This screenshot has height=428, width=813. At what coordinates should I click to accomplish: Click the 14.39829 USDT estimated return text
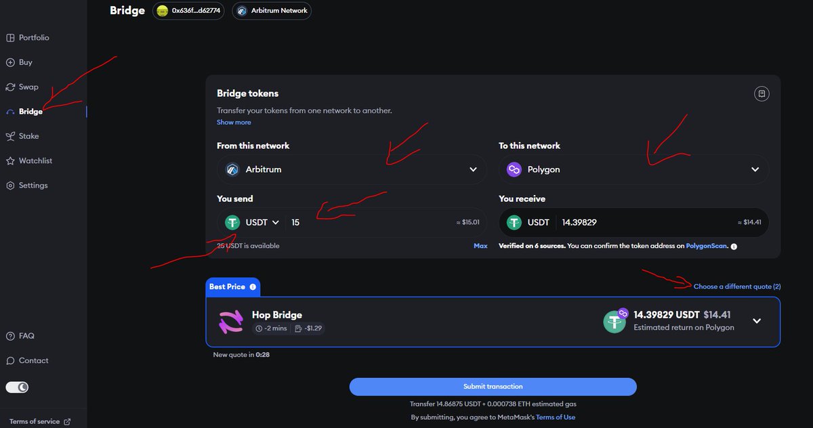tap(667, 315)
